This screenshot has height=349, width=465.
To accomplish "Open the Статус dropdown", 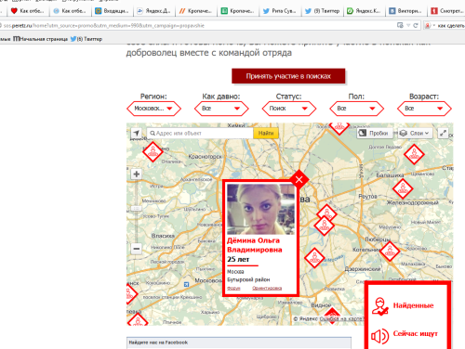I will coord(289,109).
